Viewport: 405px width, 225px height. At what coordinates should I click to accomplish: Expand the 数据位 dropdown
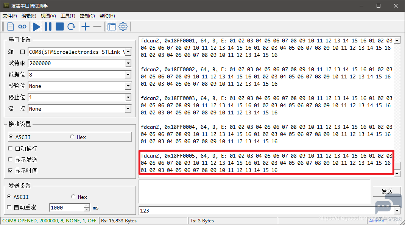(x=128, y=75)
